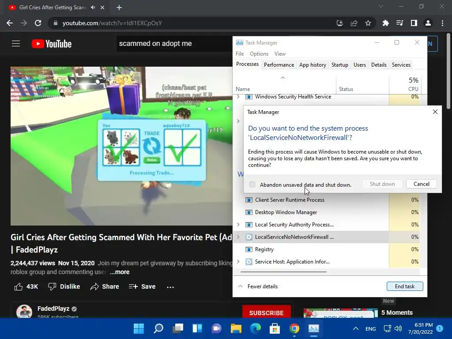Open Chrome extensions puzzle icon
The width and height of the screenshot is (452, 339).
click(x=385, y=23)
